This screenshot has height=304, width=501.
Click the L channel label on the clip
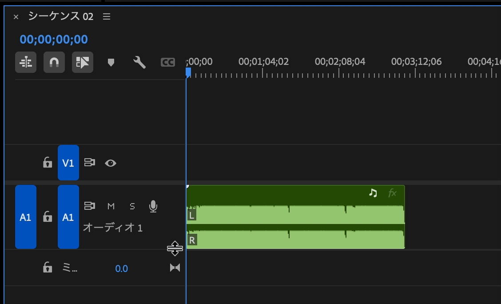(191, 216)
